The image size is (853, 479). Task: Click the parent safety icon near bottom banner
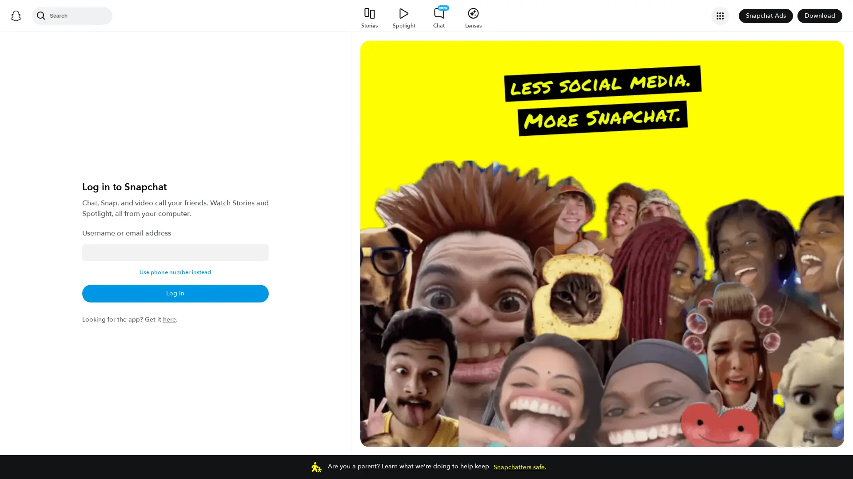coord(316,467)
